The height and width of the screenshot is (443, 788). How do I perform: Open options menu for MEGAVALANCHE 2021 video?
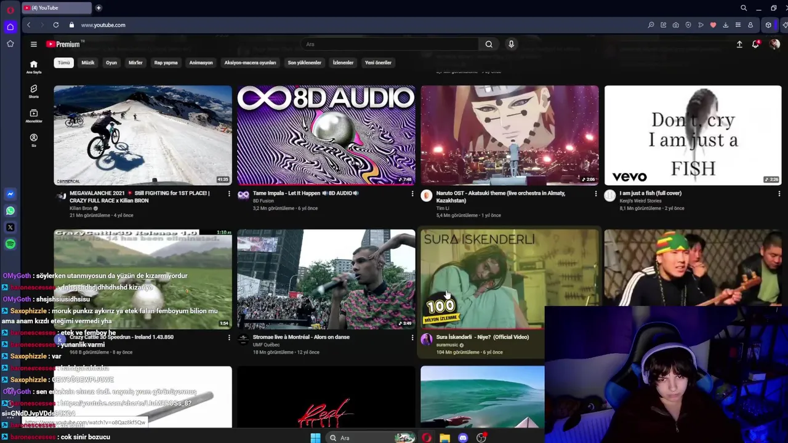229,194
